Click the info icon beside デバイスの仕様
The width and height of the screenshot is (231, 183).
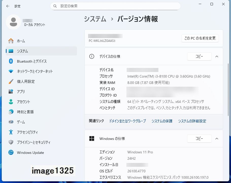coord(92,56)
